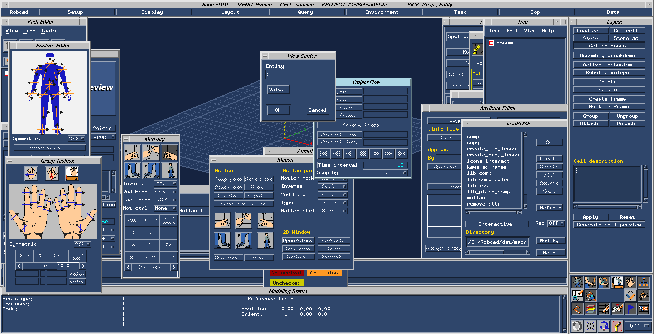Click the blue circular arrow record icon
Viewport: 654px width, 334px height.
click(x=604, y=326)
